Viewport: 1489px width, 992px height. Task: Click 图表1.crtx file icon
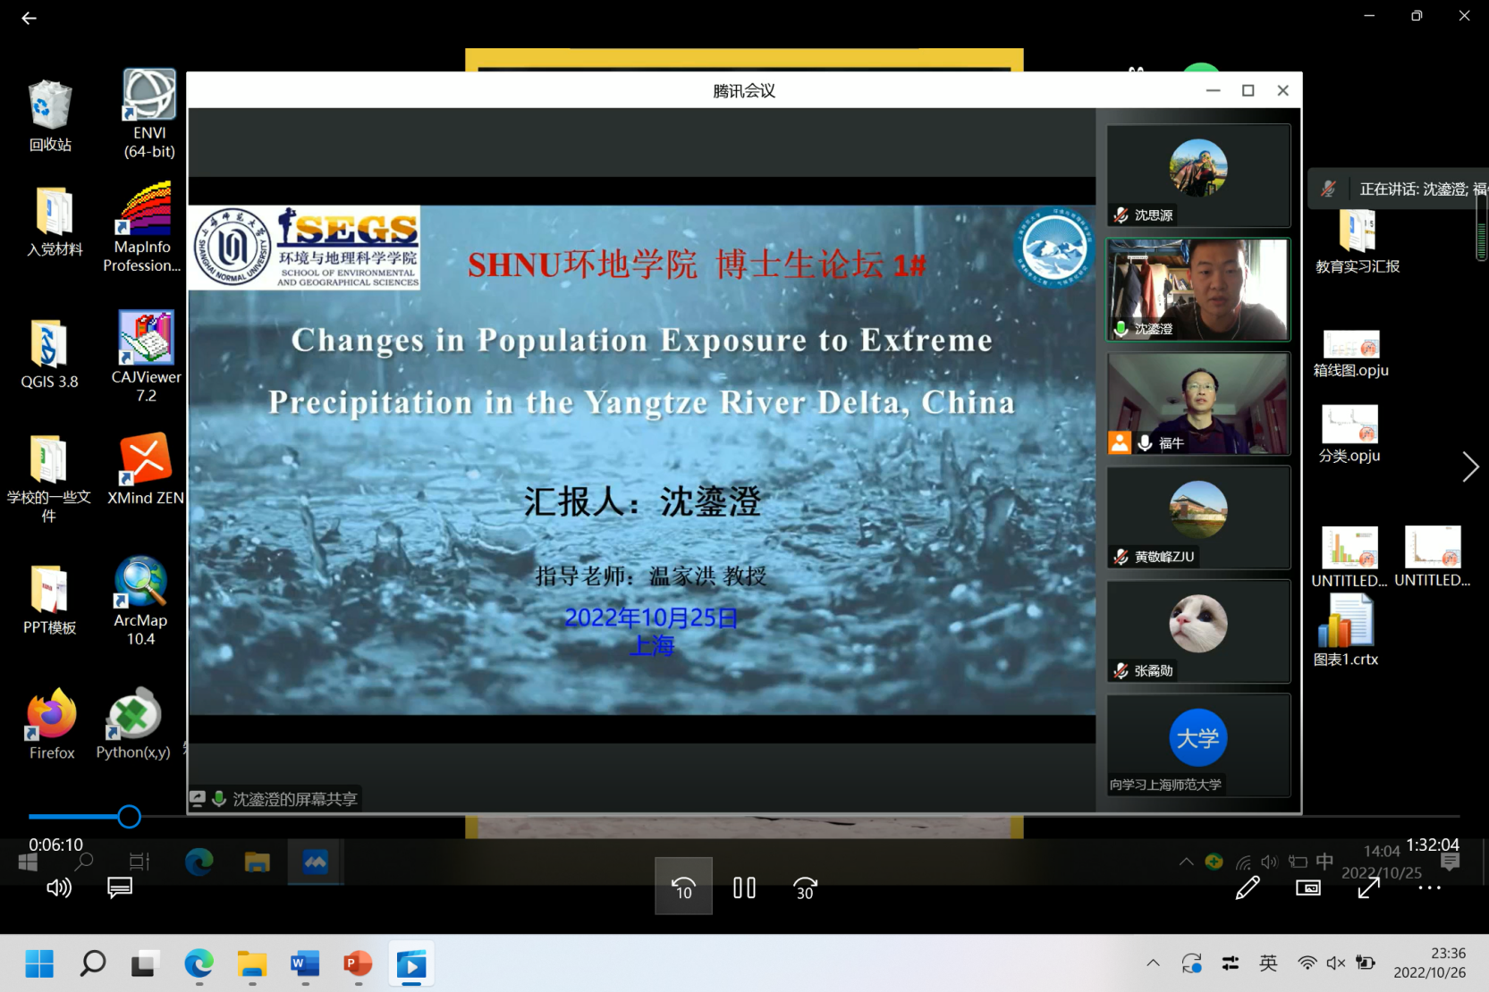1345,631
